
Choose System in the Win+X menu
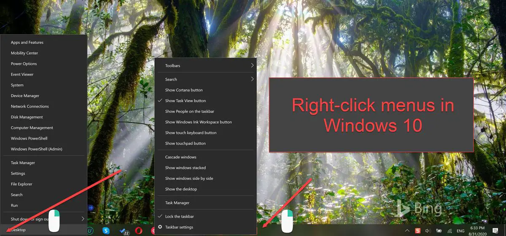(x=43, y=85)
